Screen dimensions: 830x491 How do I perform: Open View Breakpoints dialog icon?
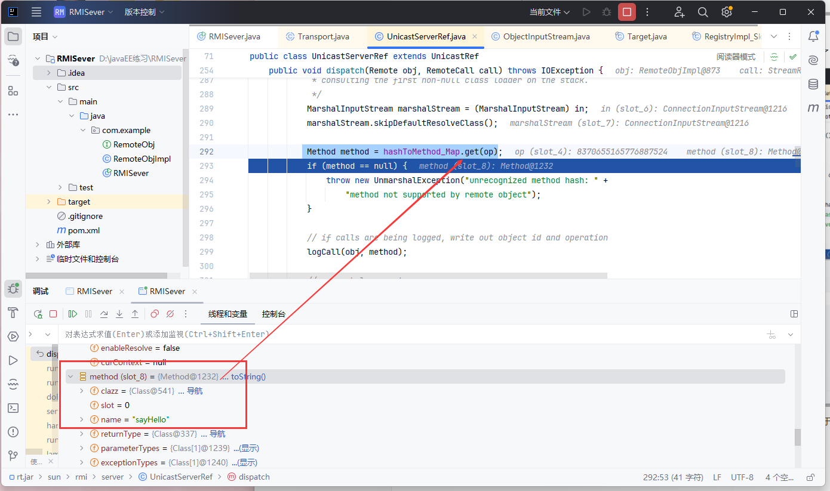pos(155,314)
